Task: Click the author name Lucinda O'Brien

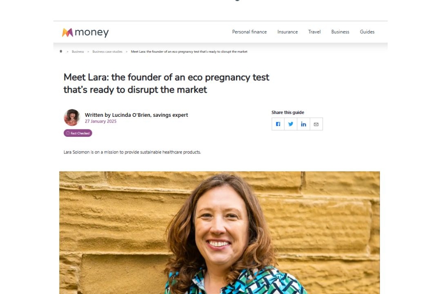Action: click(131, 115)
